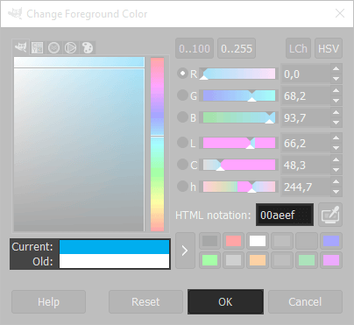Click the R channel slider
Viewport: 354px width, 325px height.
click(239, 74)
